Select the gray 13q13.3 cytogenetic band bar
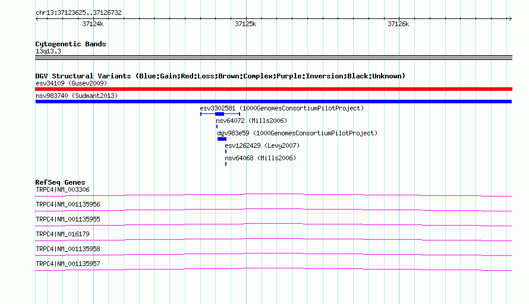This screenshot has width=529, height=304. (x=273, y=58)
